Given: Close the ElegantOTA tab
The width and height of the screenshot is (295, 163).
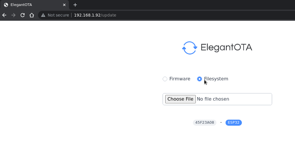Looking at the screenshot, I should 64,5.
